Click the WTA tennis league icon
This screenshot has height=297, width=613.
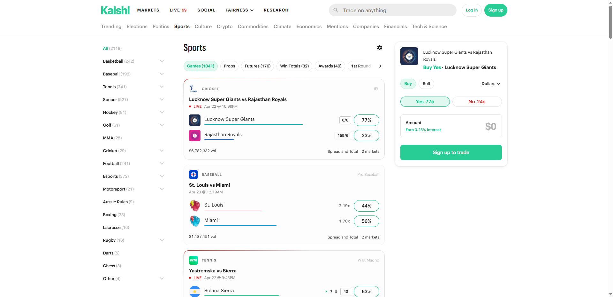[x=193, y=260]
